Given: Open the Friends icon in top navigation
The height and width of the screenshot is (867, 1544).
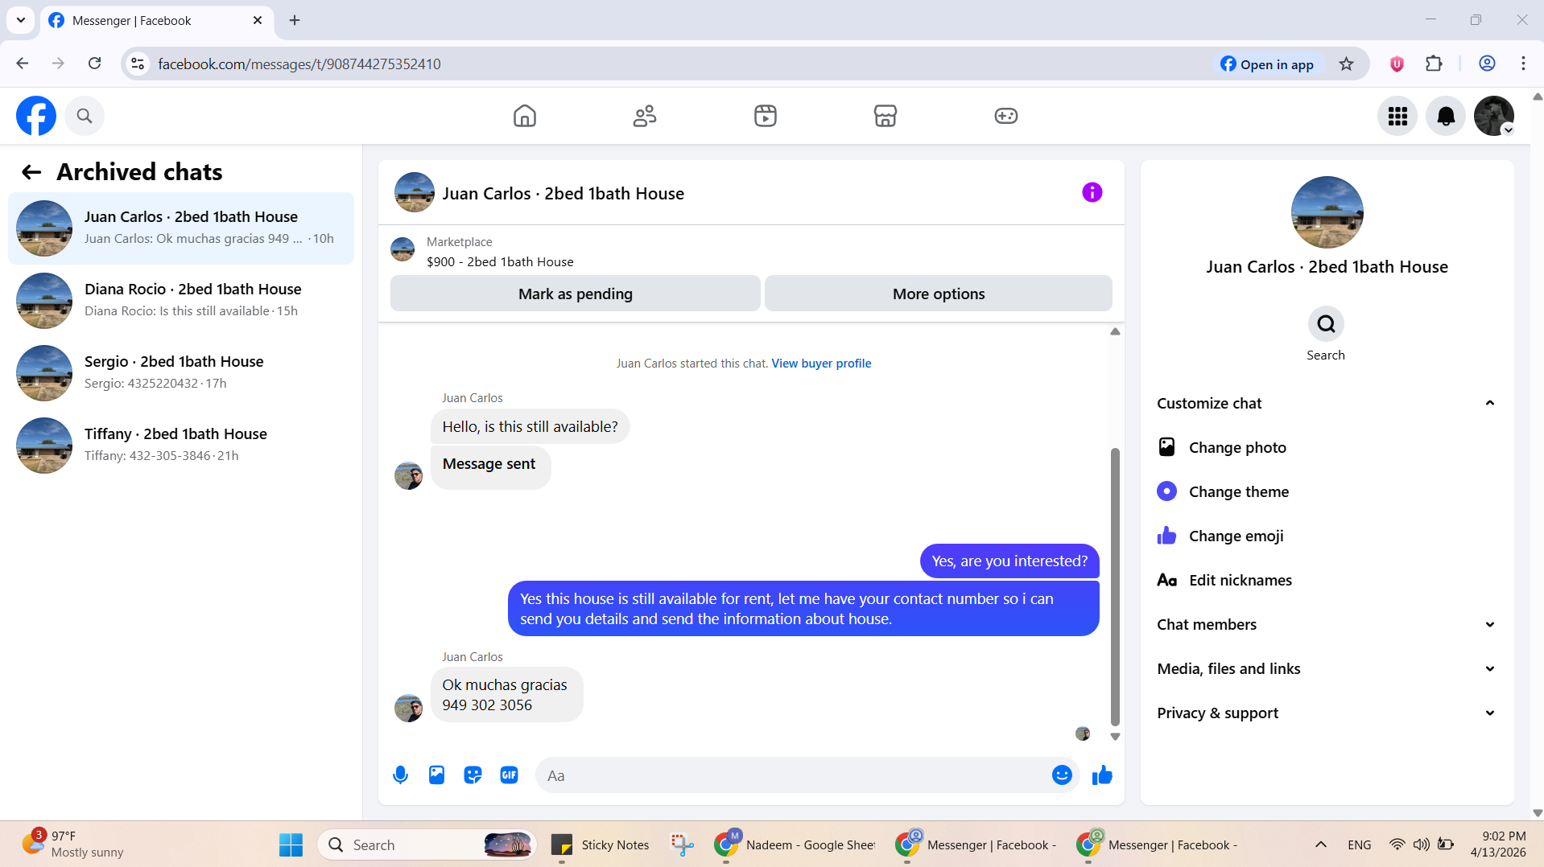Looking at the screenshot, I should click(644, 116).
